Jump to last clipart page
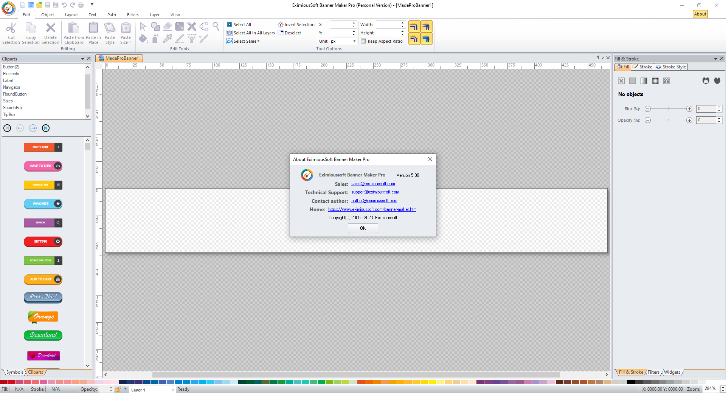Image resolution: width=726 pixels, height=393 pixels. (46, 128)
